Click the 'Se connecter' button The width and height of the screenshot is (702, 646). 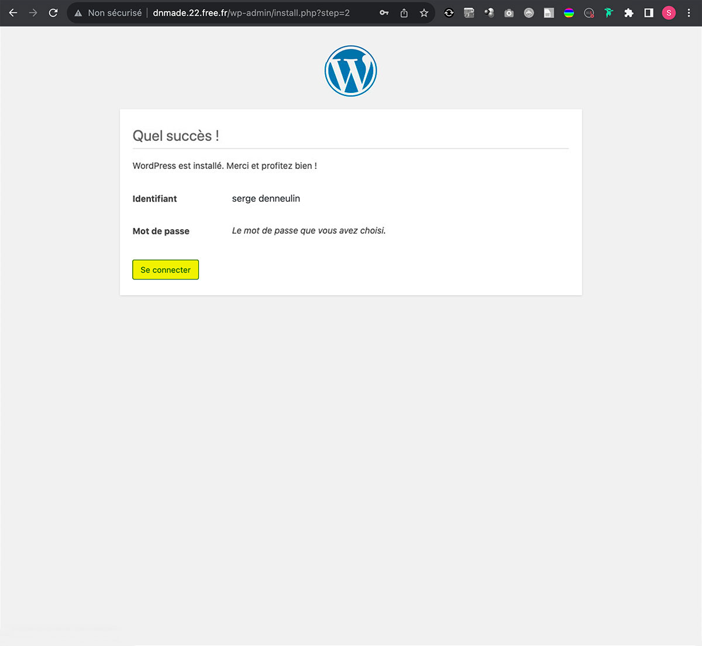pyautogui.click(x=166, y=270)
